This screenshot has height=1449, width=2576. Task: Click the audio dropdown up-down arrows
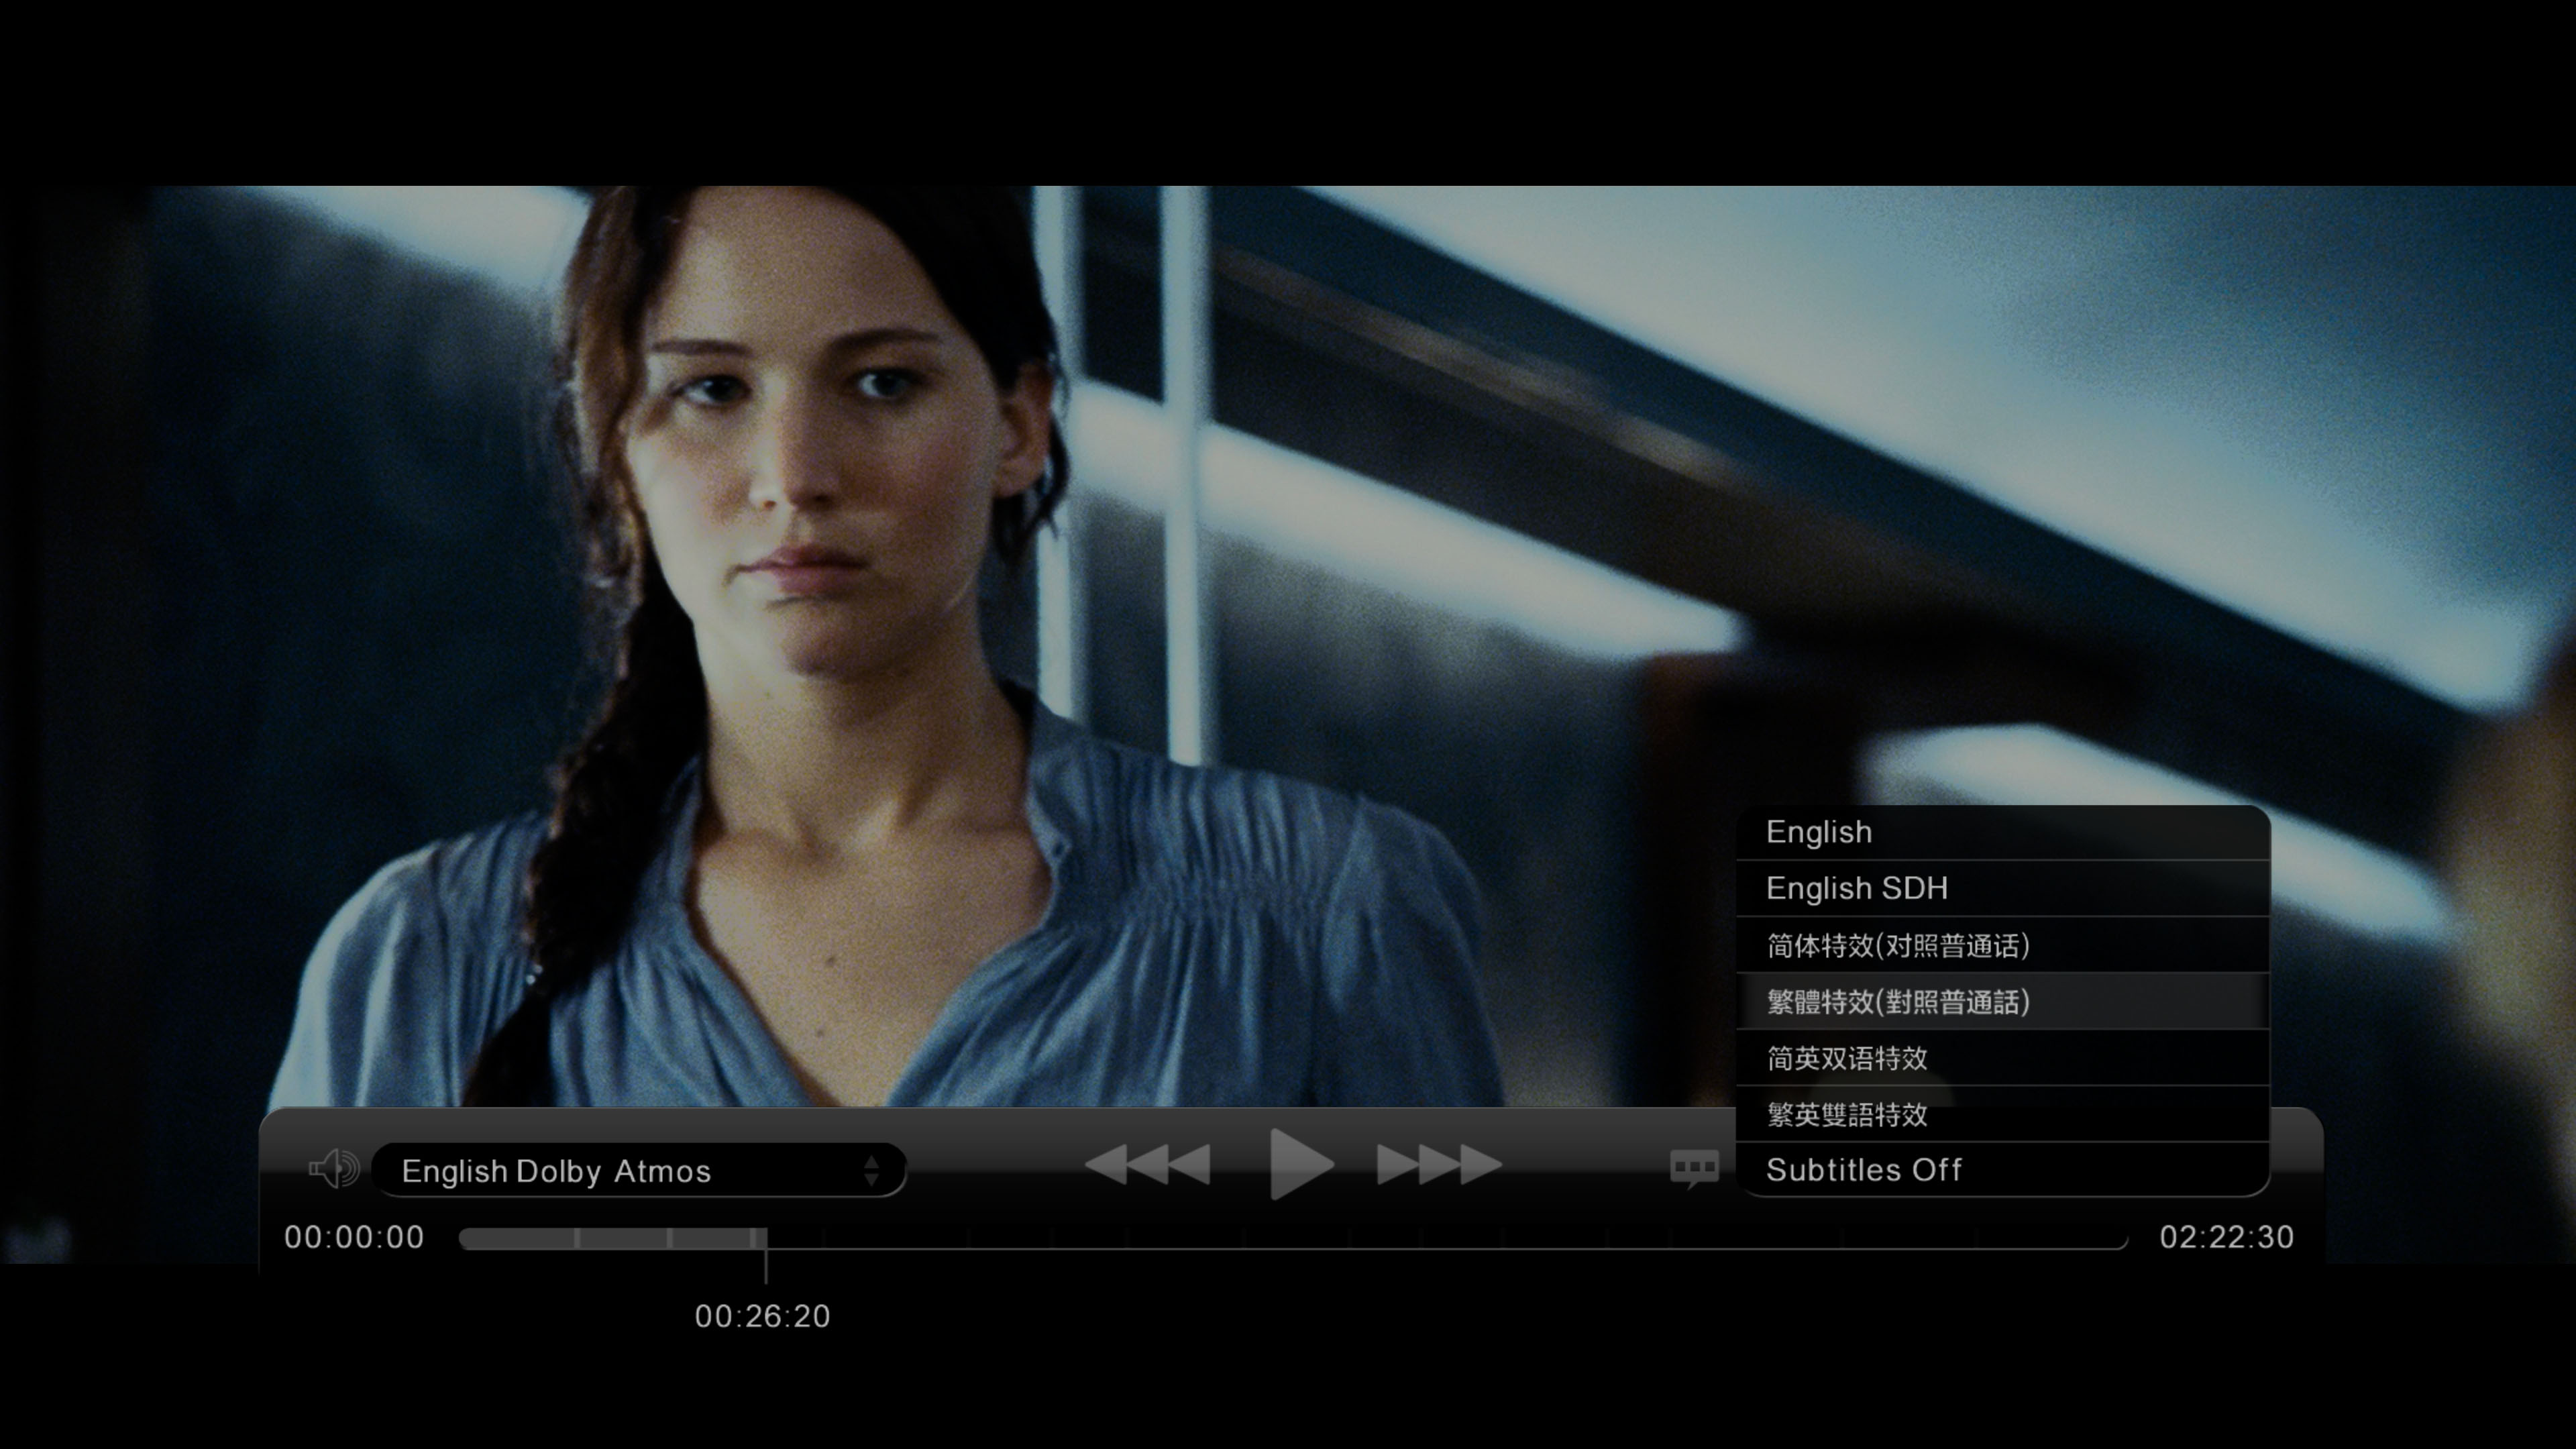[871, 1170]
